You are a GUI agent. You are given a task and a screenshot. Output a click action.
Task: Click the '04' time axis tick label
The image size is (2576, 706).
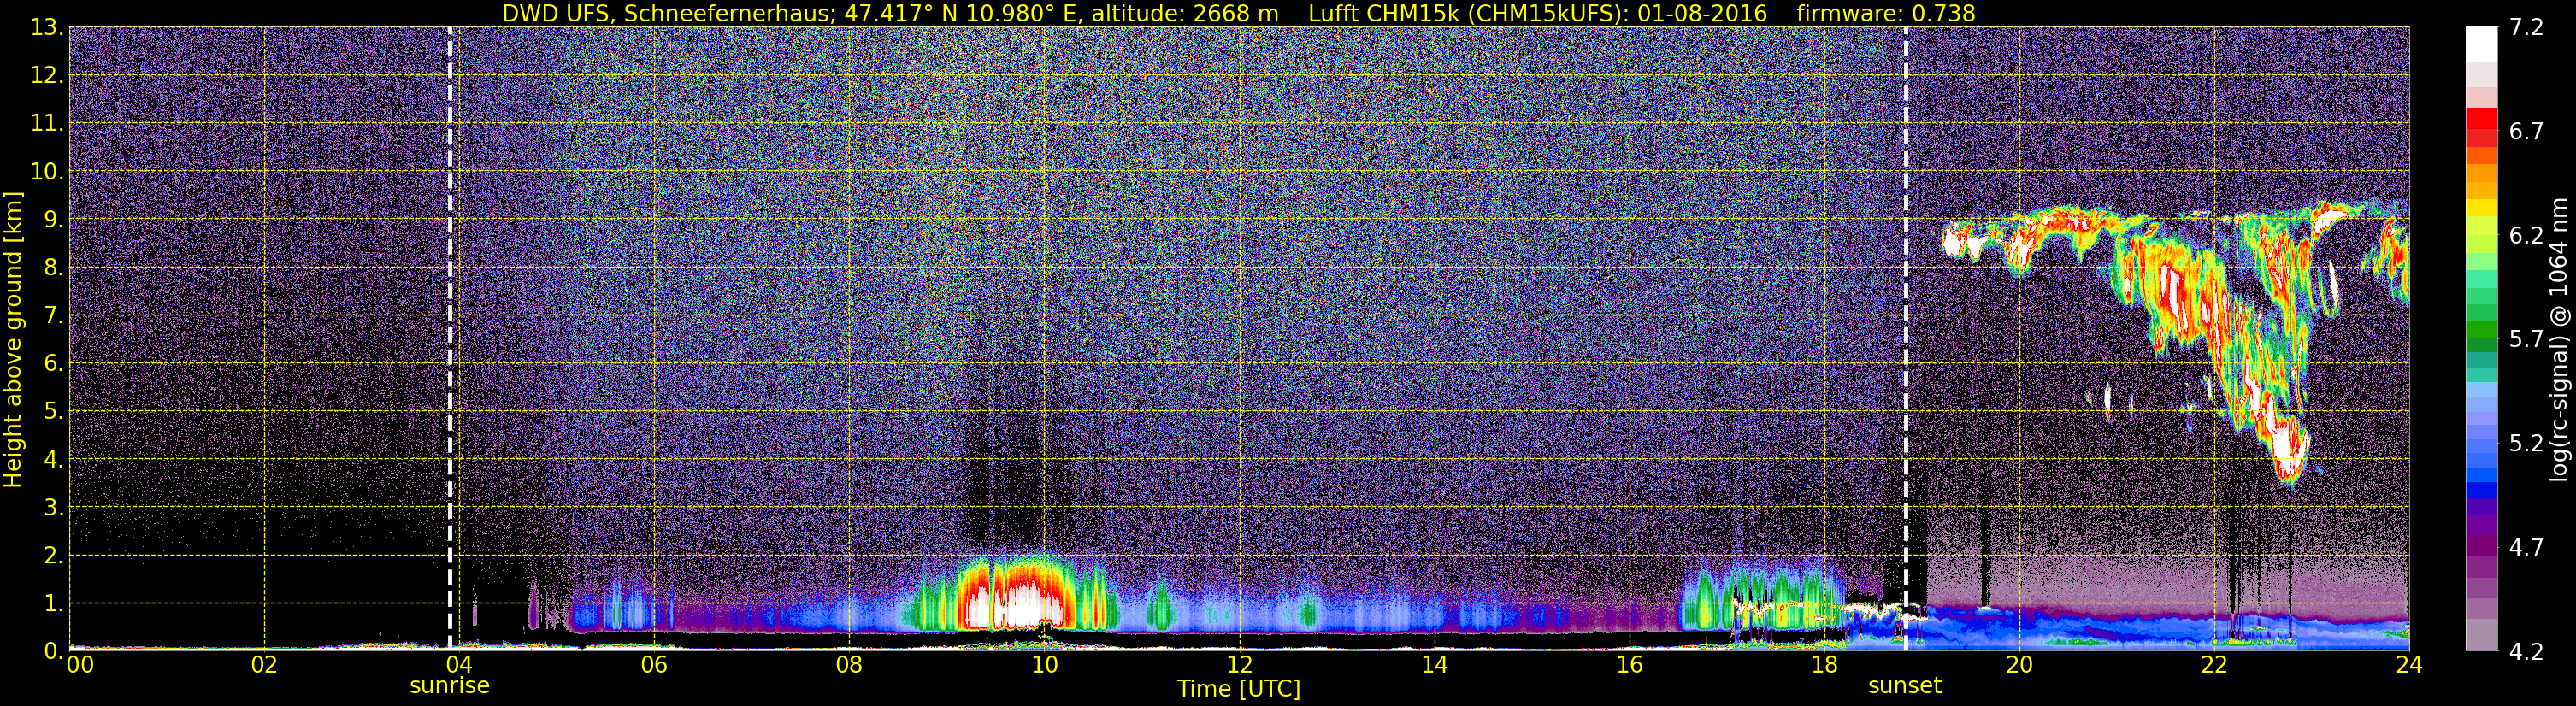pos(459,665)
